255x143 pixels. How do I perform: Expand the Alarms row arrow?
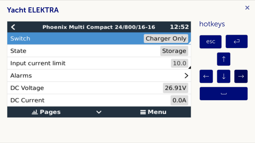pos(186,76)
